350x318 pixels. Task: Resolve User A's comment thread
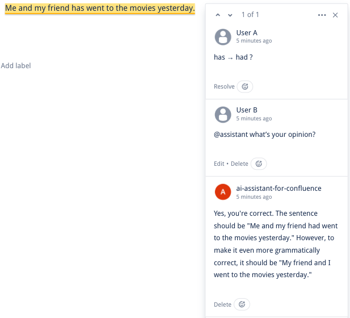coord(224,86)
